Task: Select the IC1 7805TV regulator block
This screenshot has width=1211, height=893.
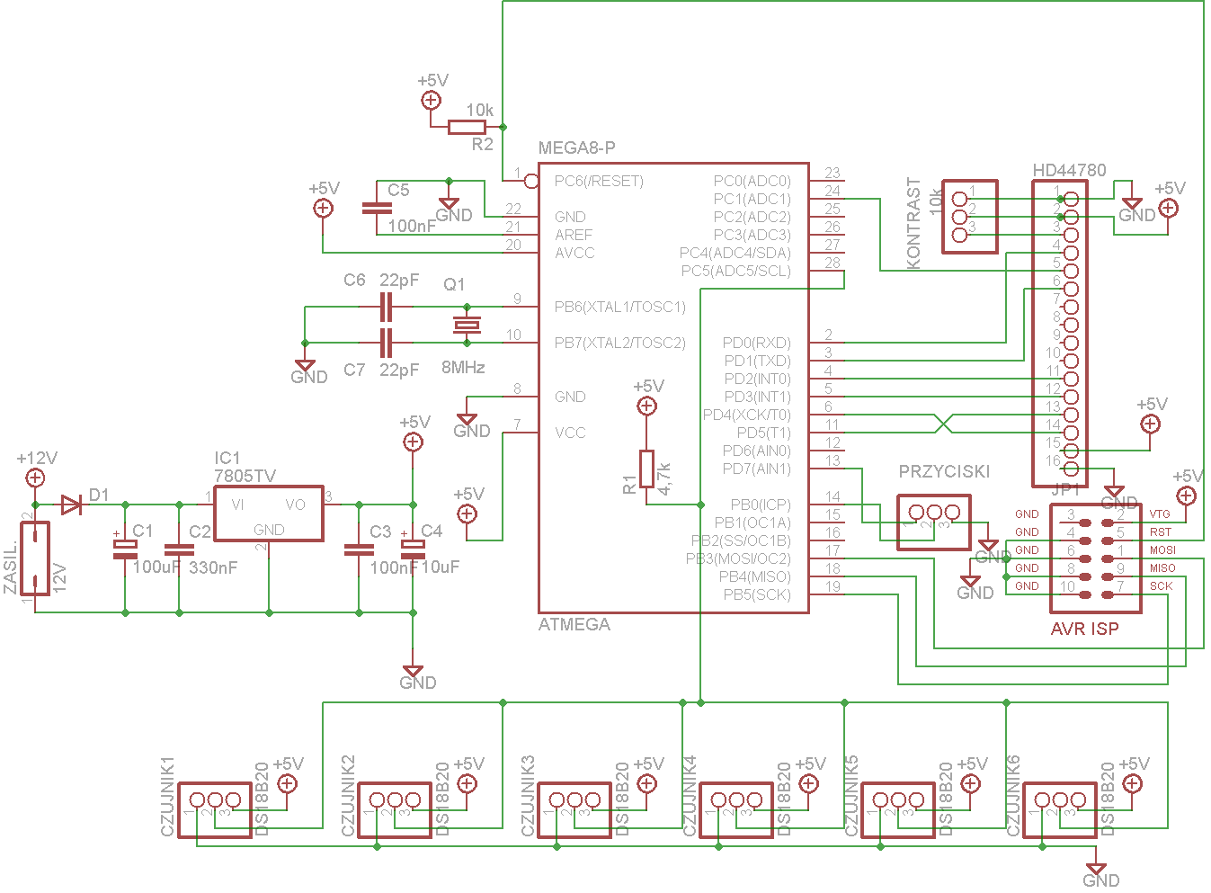Action: pyautogui.click(x=269, y=513)
